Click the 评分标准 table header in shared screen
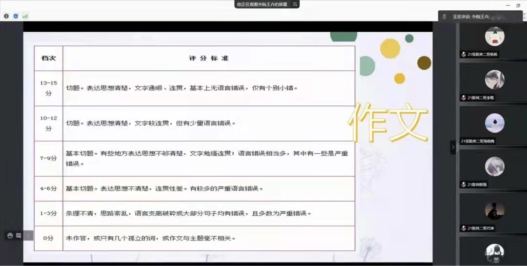 [208, 58]
